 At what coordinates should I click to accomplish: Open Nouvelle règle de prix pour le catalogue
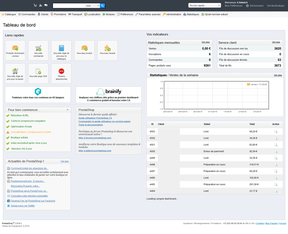coord(61,50)
